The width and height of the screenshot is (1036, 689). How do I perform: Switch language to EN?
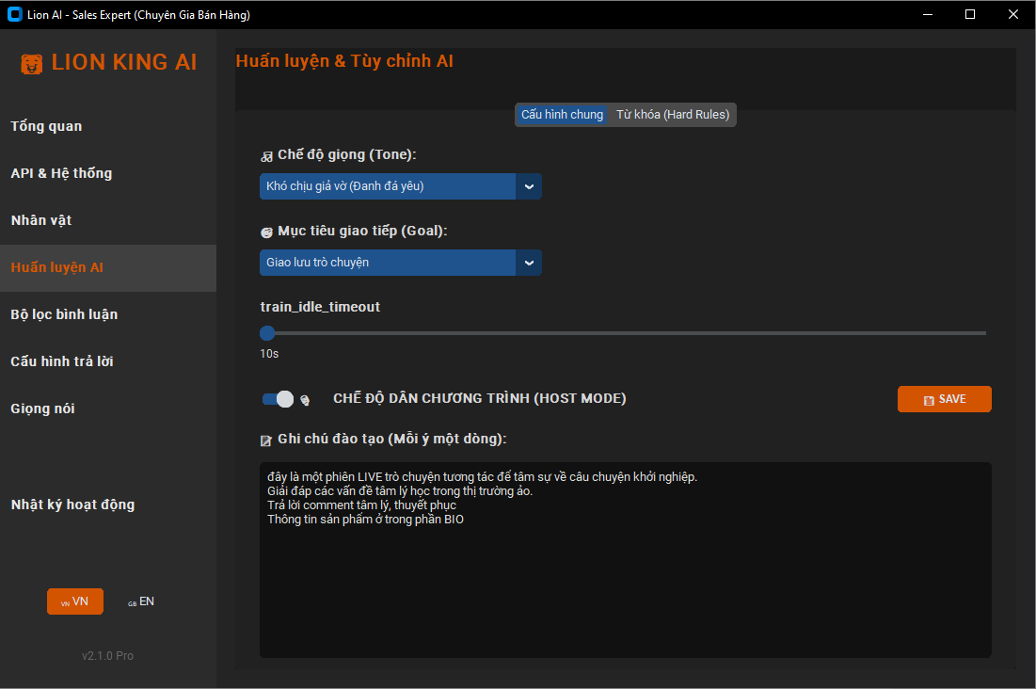[x=141, y=601]
